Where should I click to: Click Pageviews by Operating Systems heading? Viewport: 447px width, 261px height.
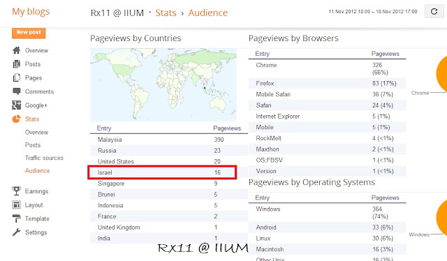click(x=312, y=182)
